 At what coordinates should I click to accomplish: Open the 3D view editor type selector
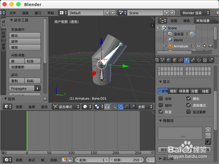pyautogui.click(x=8, y=107)
